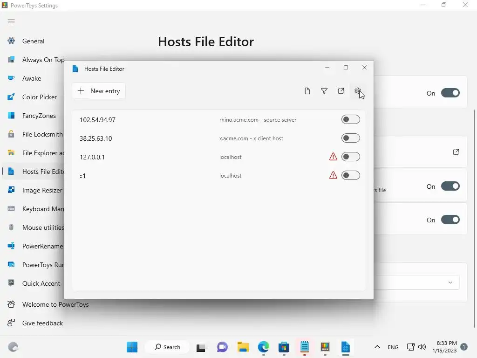The height and width of the screenshot is (358, 477).
Task: Click the New entry button
Action: coord(99,91)
